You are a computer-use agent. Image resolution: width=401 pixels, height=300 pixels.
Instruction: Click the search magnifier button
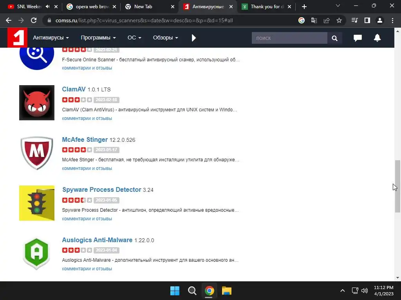point(334,38)
